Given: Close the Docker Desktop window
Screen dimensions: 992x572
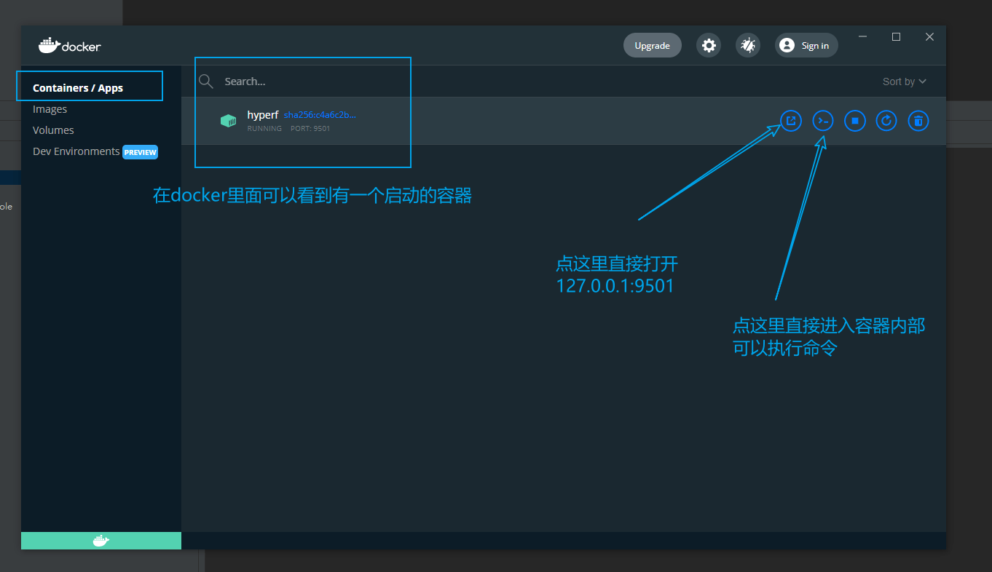Looking at the screenshot, I should (x=929, y=36).
